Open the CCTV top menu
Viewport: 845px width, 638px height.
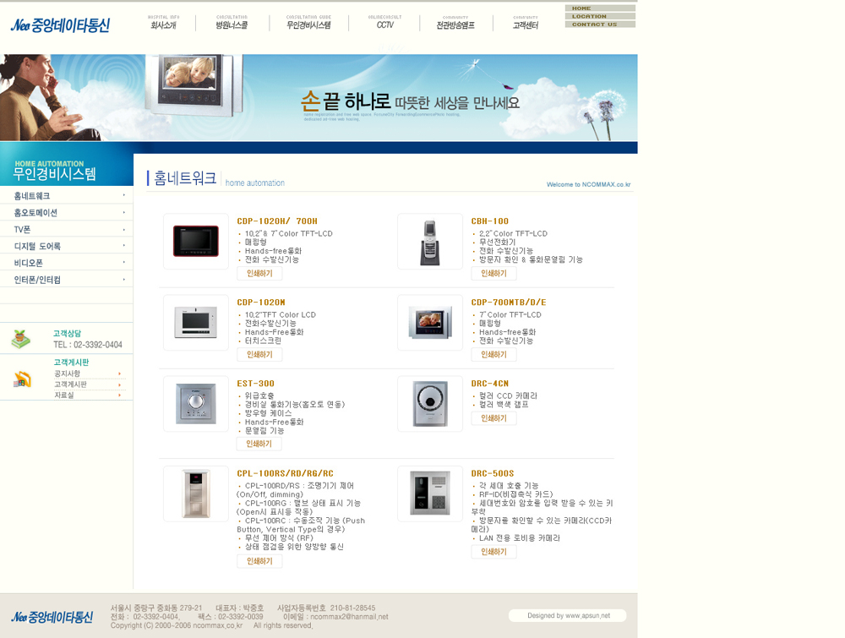point(384,23)
